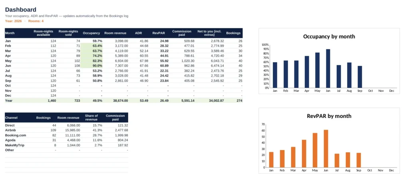Select the Other channel row
Screen dimensions: 409x181
[x=67, y=150]
